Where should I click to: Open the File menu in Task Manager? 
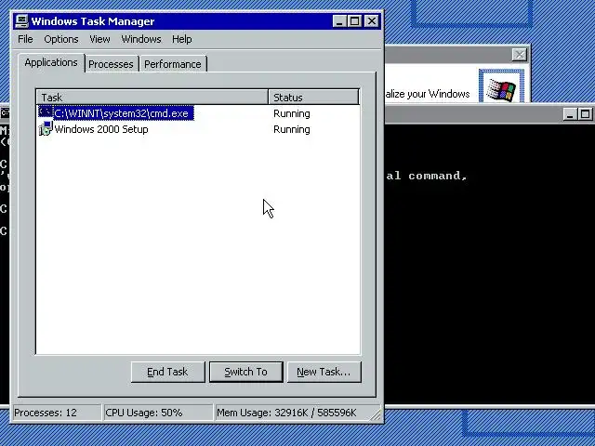[x=25, y=39]
